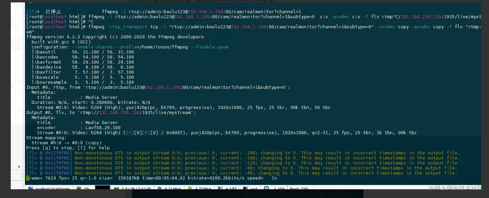Viewport: 489px width, 198px height.
Task: Click the 'Stream mapping:' heading
Action: pos(46,137)
